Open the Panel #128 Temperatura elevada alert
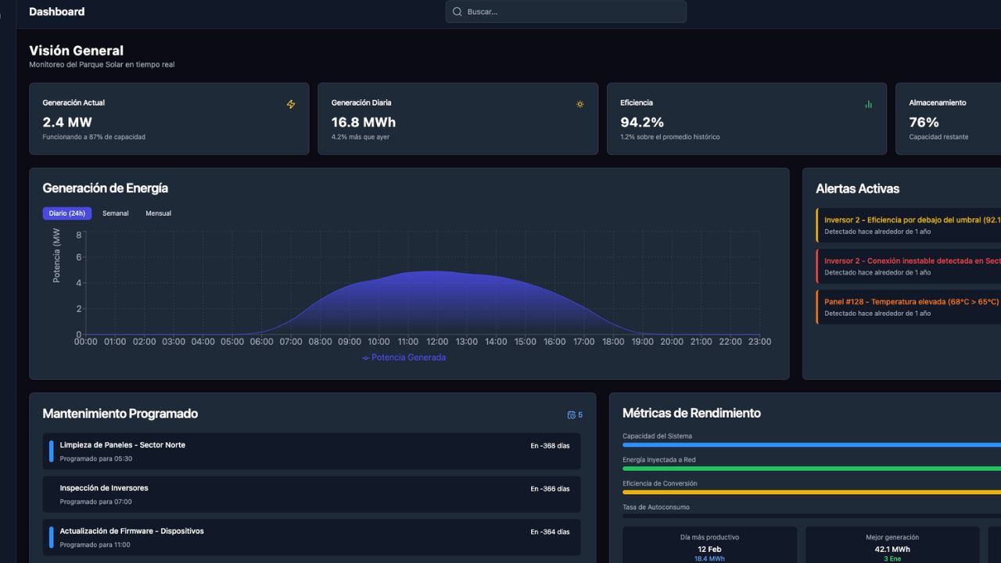The image size is (1001, 563). (x=908, y=307)
